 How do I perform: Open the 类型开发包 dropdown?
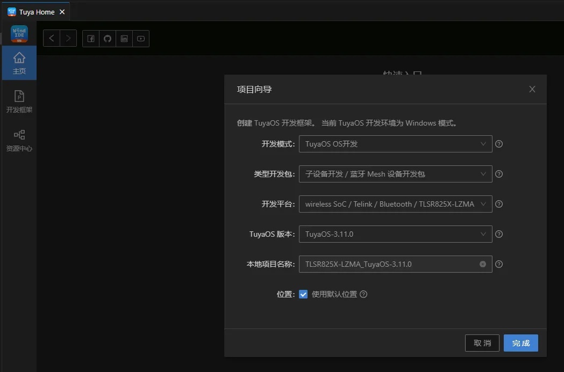pos(395,174)
